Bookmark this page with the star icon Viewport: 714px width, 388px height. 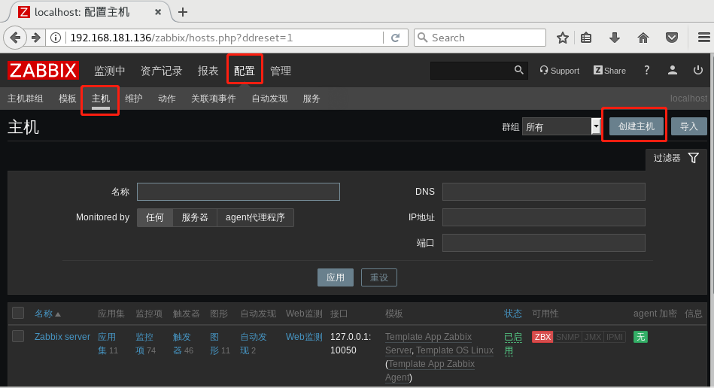pyautogui.click(x=563, y=38)
